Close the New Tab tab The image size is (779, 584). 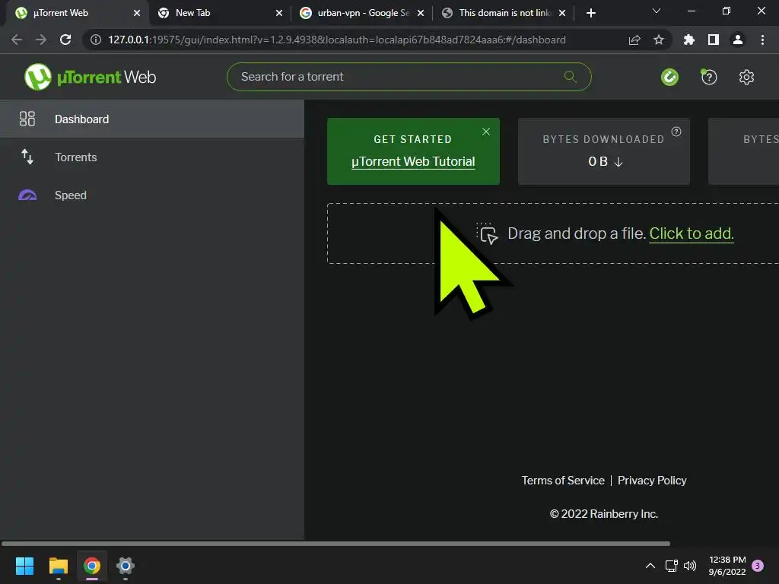[278, 13]
